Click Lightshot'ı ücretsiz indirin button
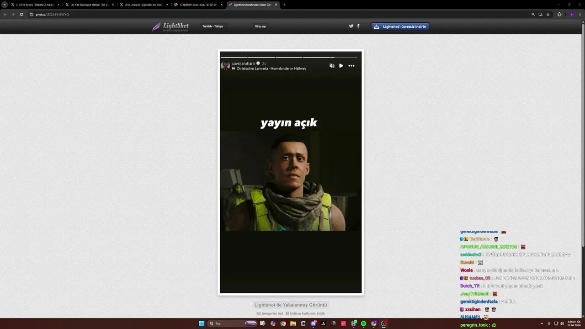Viewport: 585px width, 329px height. pyautogui.click(x=400, y=27)
